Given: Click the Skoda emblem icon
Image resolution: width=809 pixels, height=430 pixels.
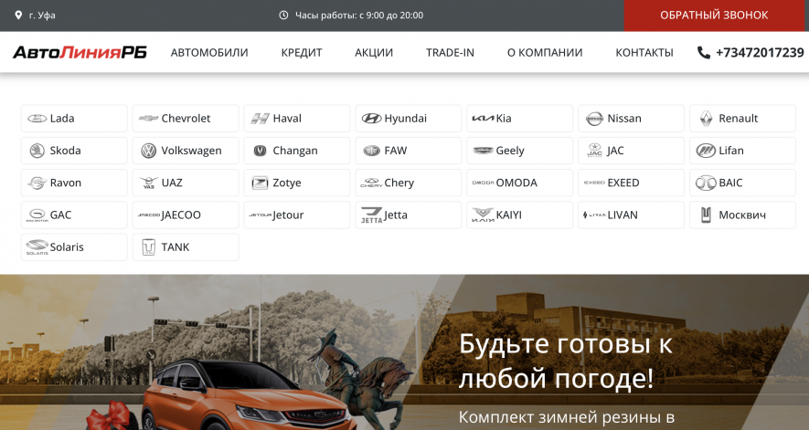Looking at the screenshot, I should (37, 151).
